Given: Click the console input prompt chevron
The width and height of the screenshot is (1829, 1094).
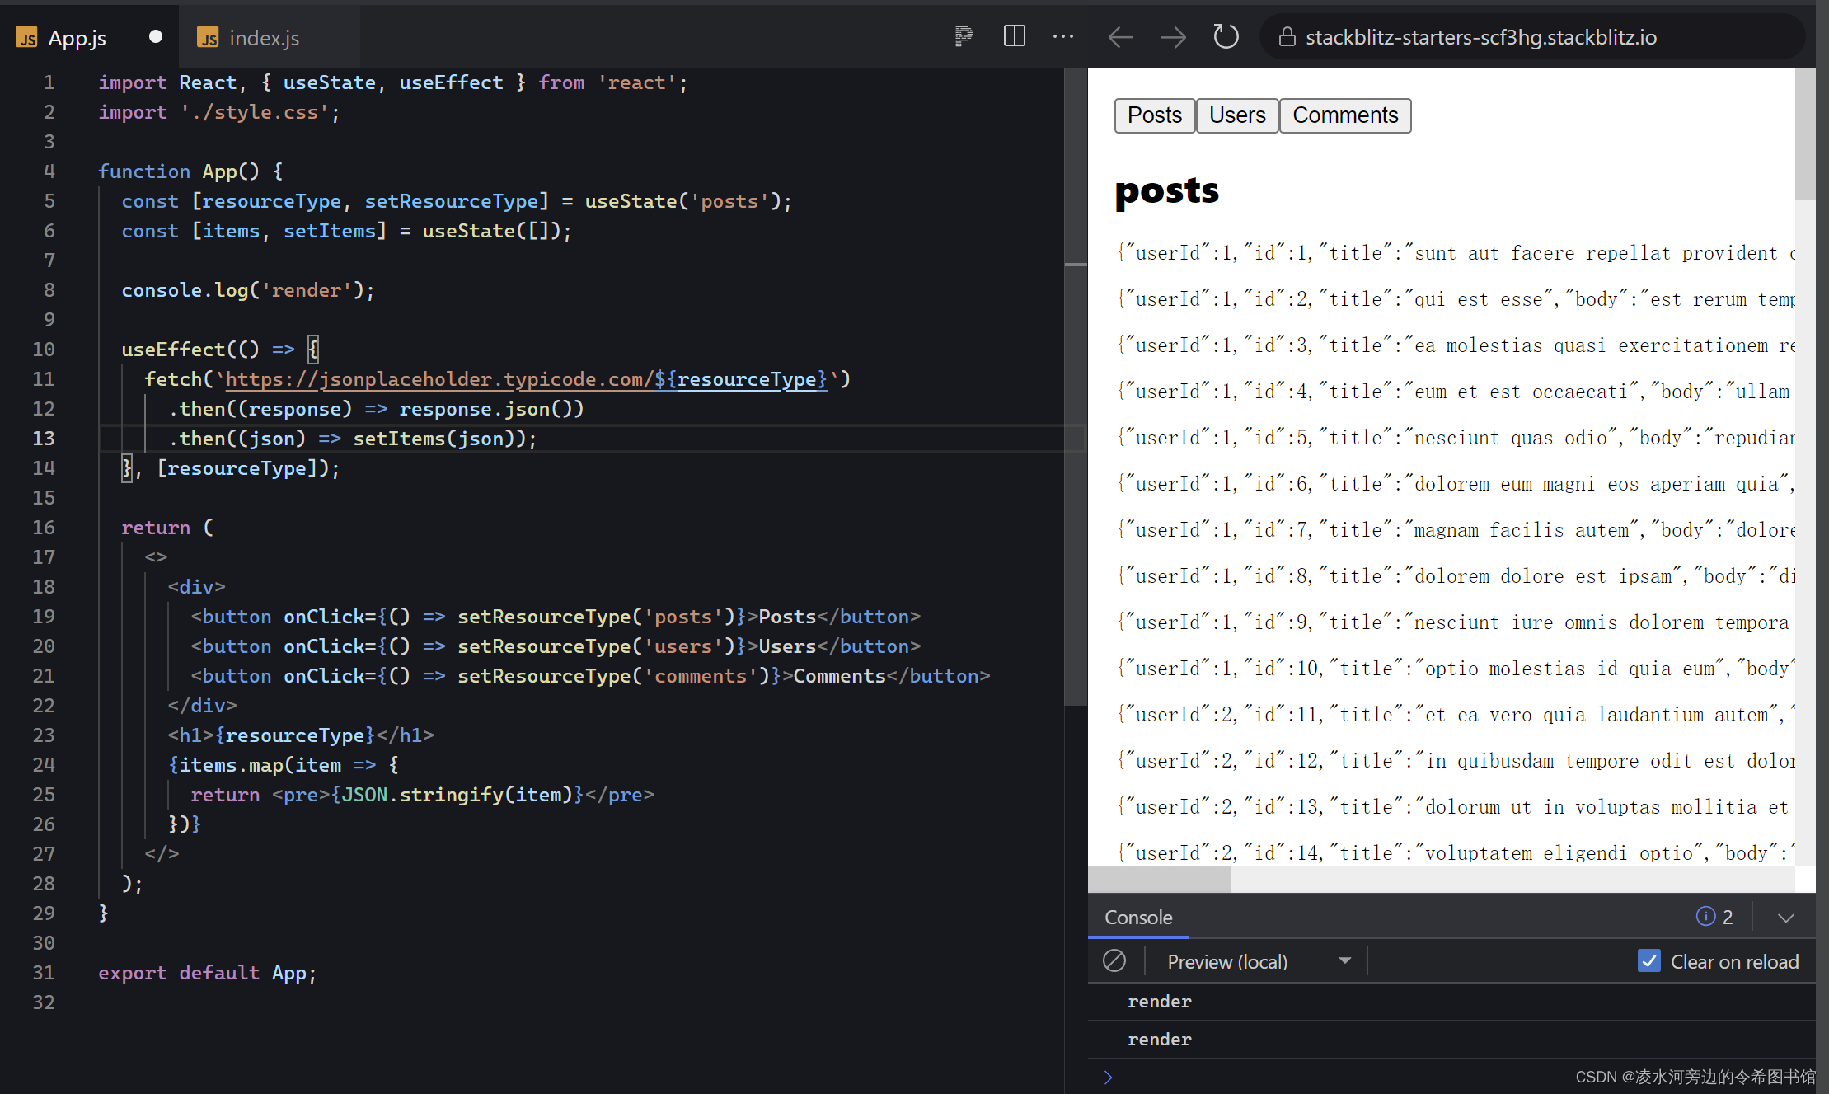Looking at the screenshot, I should tap(1108, 1077).
